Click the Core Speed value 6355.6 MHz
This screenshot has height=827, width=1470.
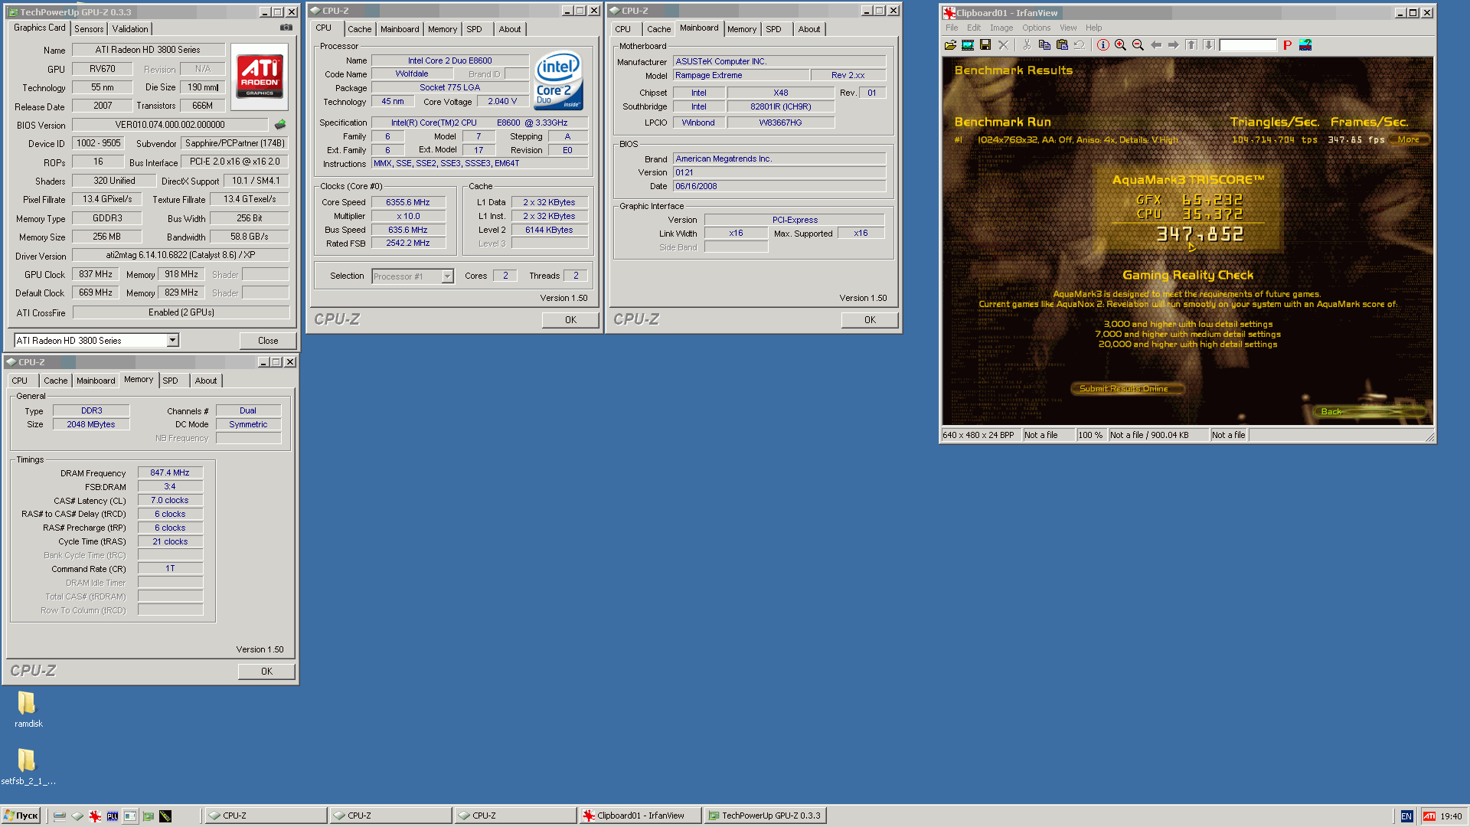tap(408, 202)
